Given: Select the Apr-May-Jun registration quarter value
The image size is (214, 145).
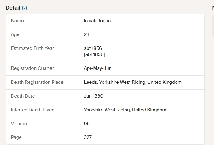Looking at the screenshot, I should click(x=98, y=68).
